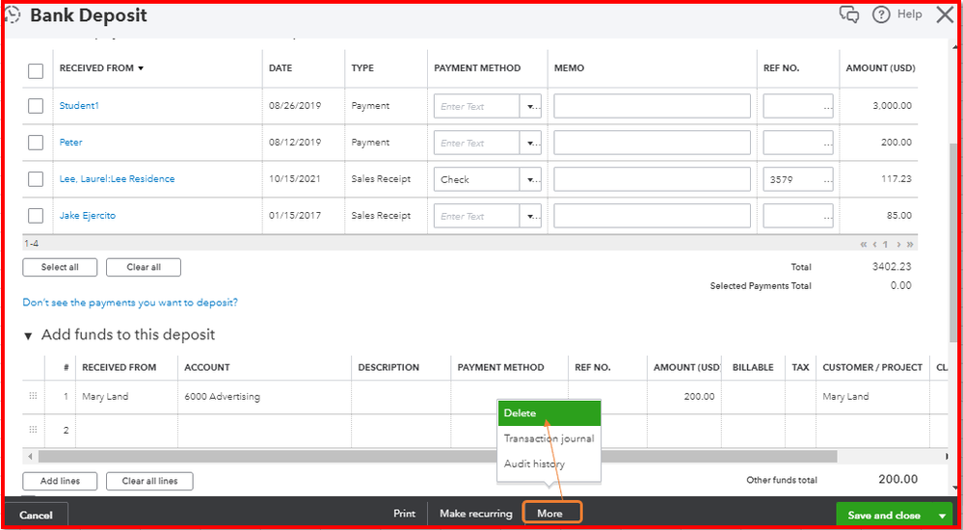This screenshot has height=530, width=963.
Task: Click the memo field for Jake Ejercito
Action: tap(653, 216)
